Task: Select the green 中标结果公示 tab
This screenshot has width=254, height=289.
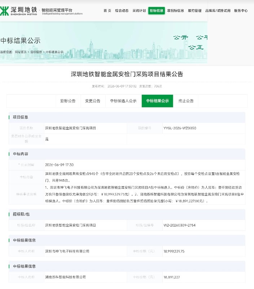Action: click(157, 101)
